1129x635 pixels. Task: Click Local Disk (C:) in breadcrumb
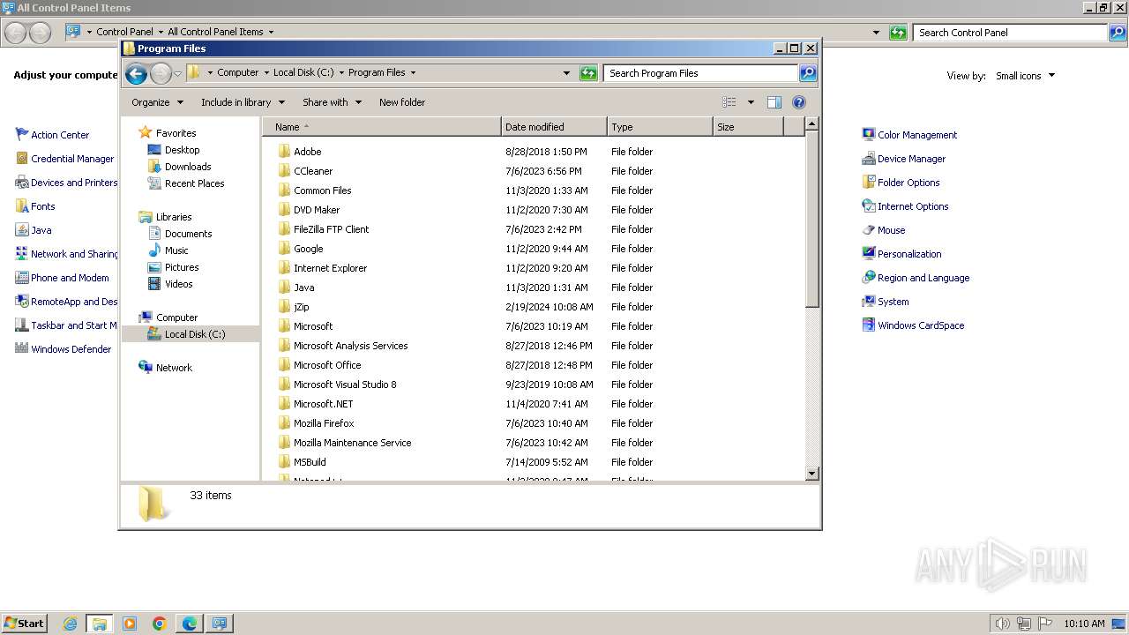[x=303, y=73]
